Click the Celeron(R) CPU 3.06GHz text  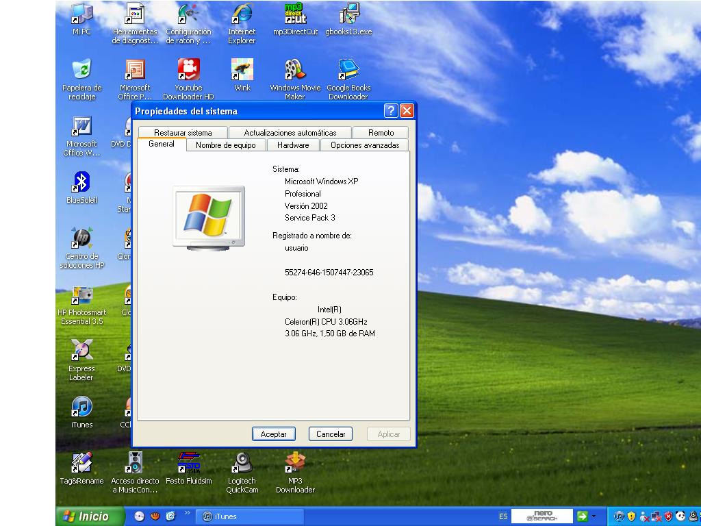[326, 322]
